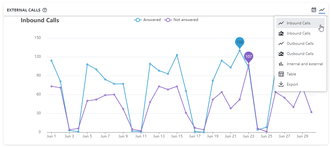Screen dimensions: 331x148
Task: Click Export in the chart menu
Action: point(292,84)
